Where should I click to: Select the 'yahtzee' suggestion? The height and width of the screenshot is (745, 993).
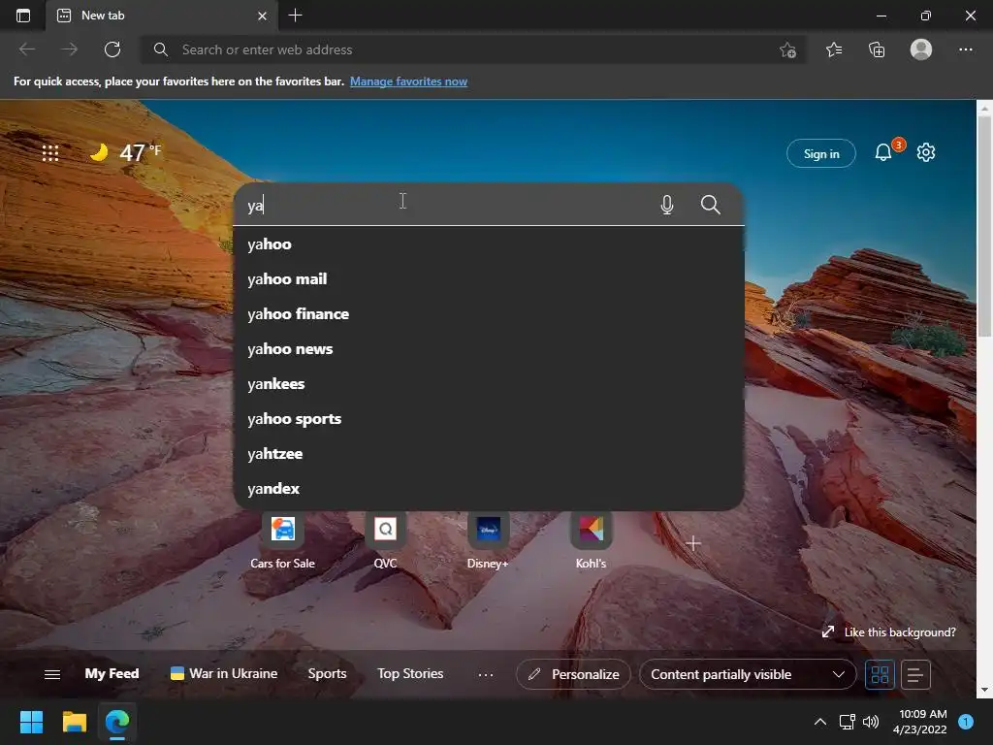coord(489,454)
